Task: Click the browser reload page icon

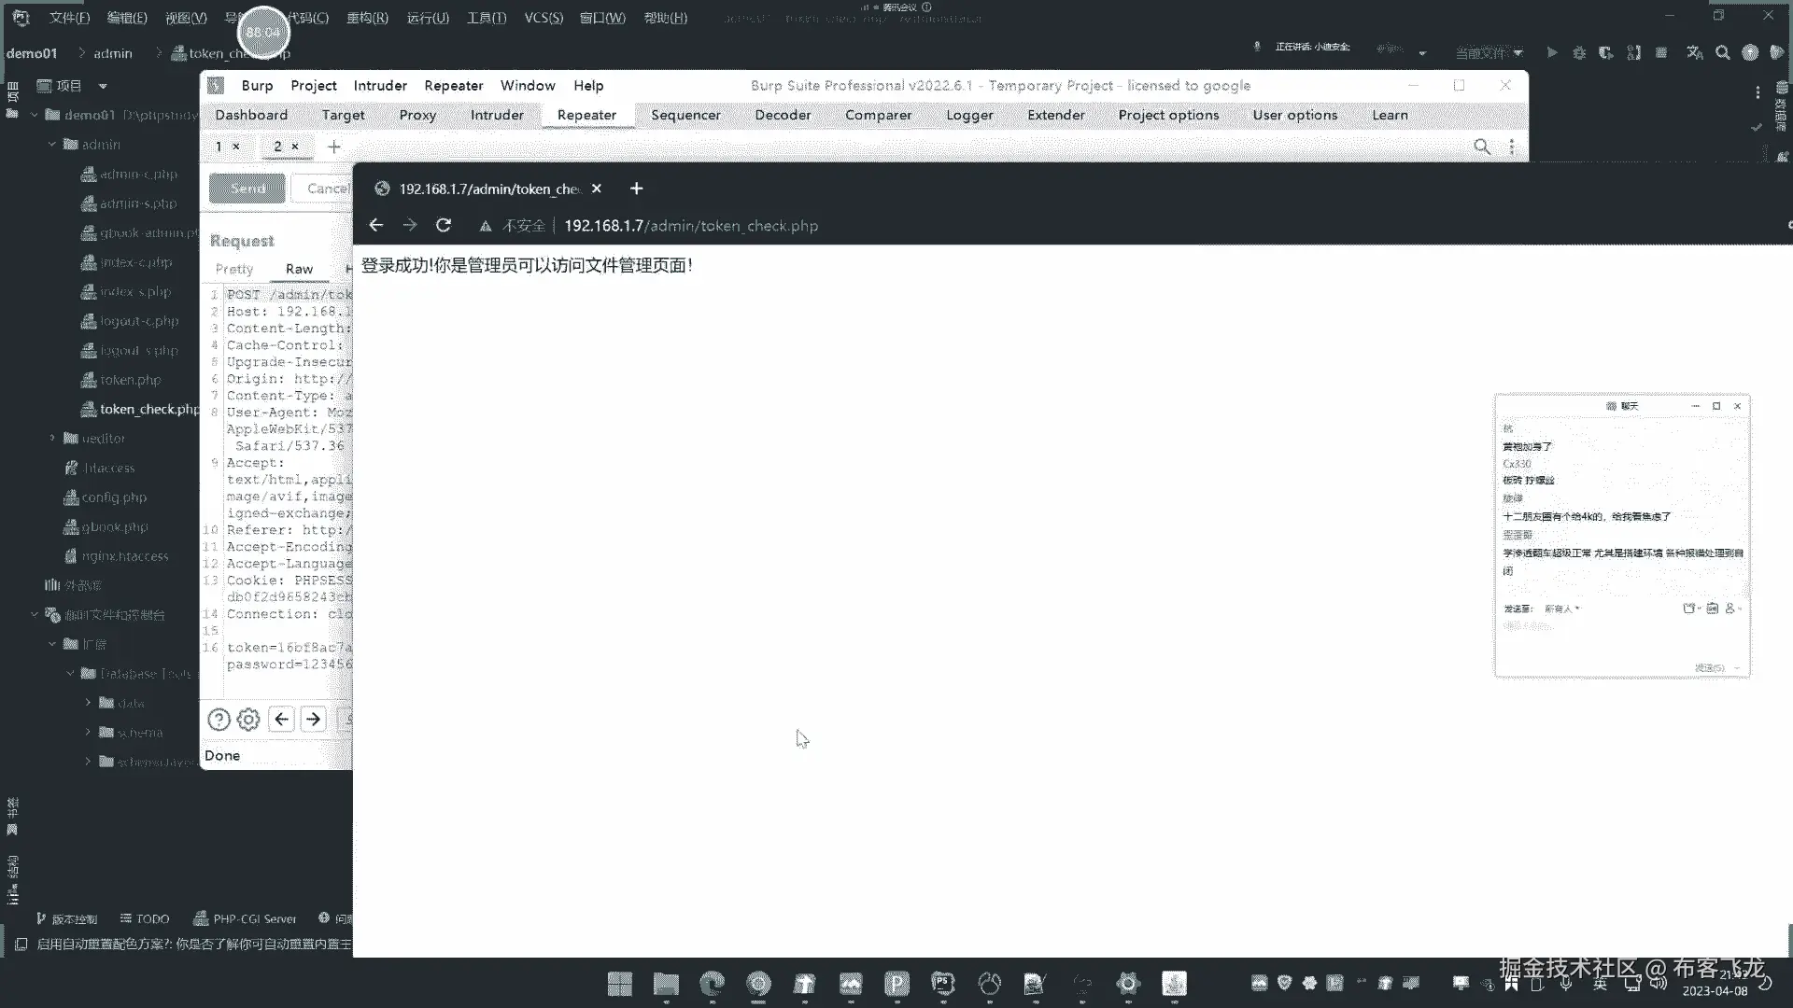Action: (x=444, y=225)
